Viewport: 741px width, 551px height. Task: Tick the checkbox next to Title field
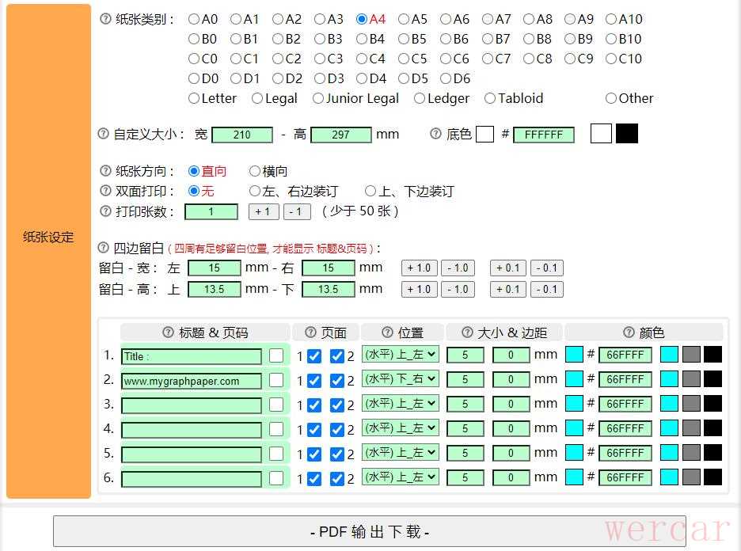pos(275,356)
